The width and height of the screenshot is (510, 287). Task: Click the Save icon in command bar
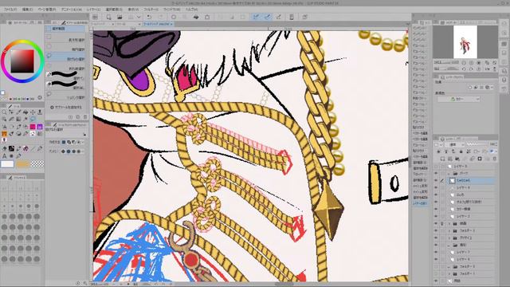click(131, 17)
